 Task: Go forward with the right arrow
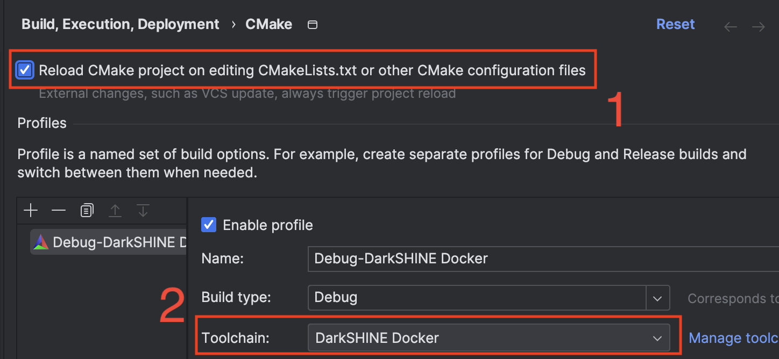759,27
